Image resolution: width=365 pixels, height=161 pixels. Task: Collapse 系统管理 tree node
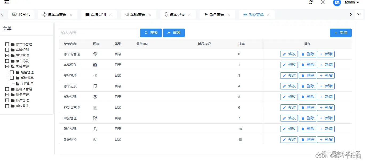pyautogui.click(x=7, y=67)
